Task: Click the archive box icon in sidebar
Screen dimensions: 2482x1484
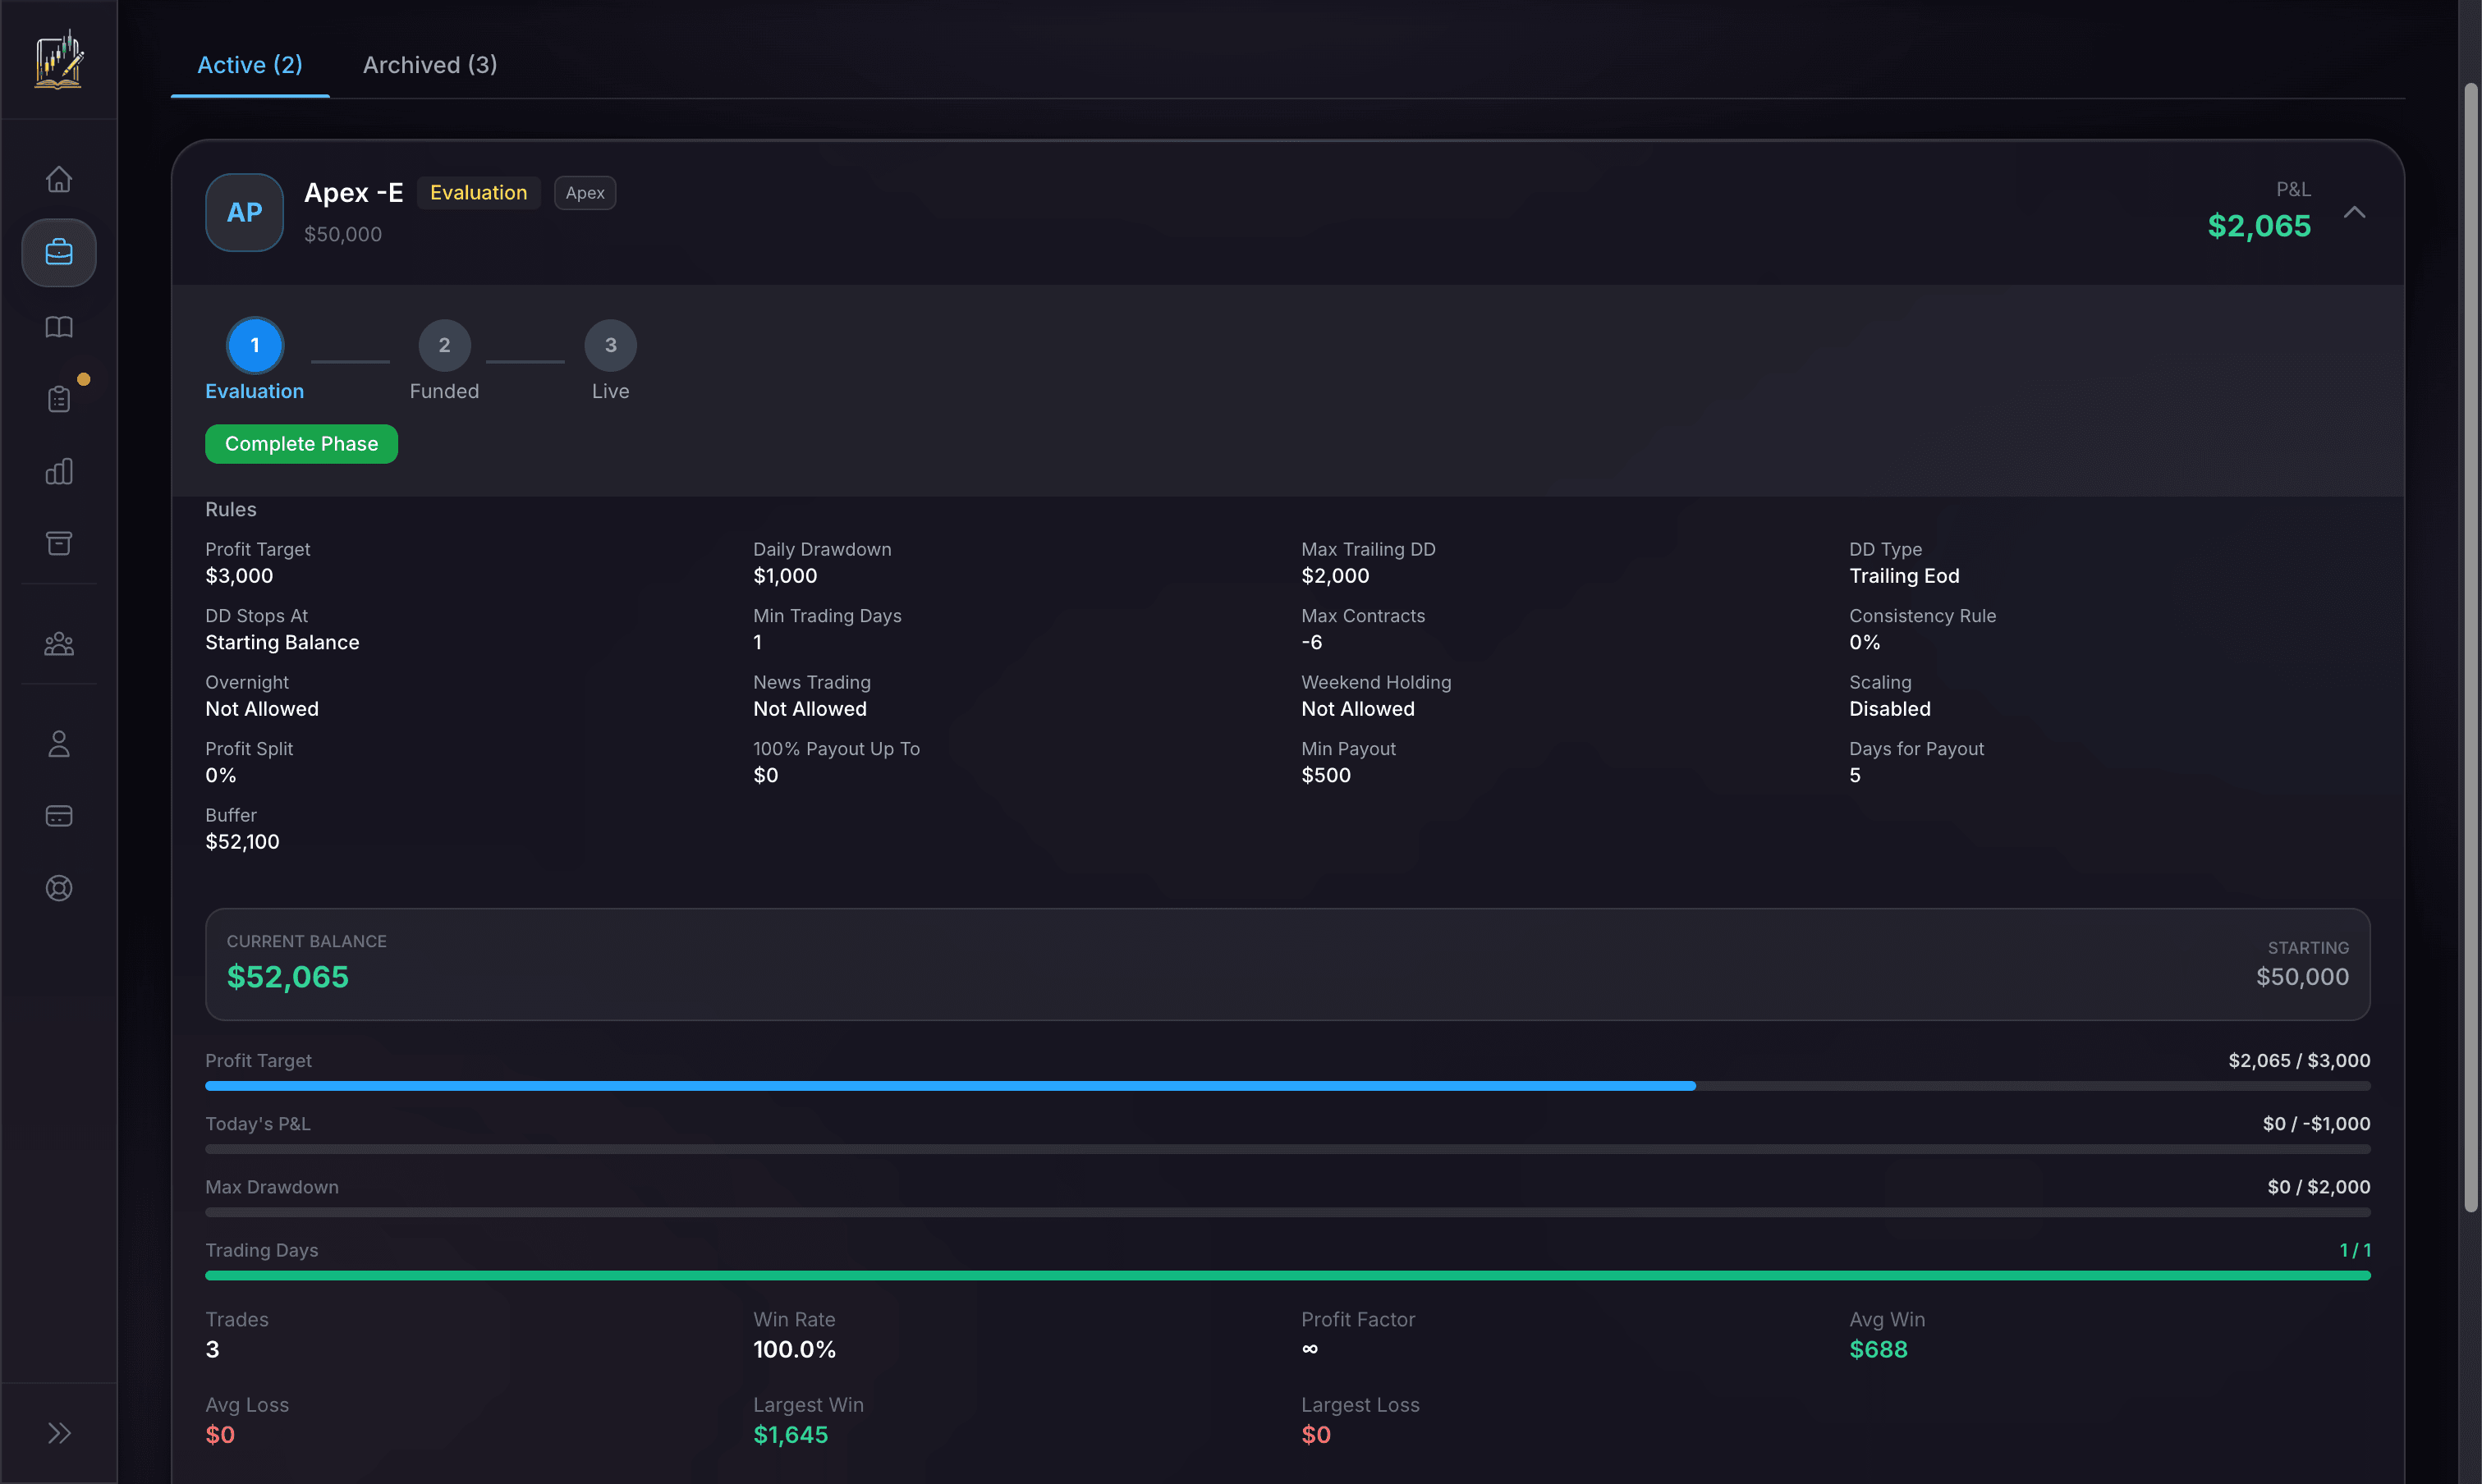Action: tap(59, 543)
